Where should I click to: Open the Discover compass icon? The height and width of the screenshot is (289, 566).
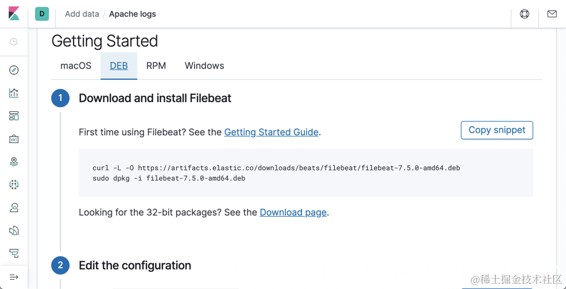pos(14,70)
